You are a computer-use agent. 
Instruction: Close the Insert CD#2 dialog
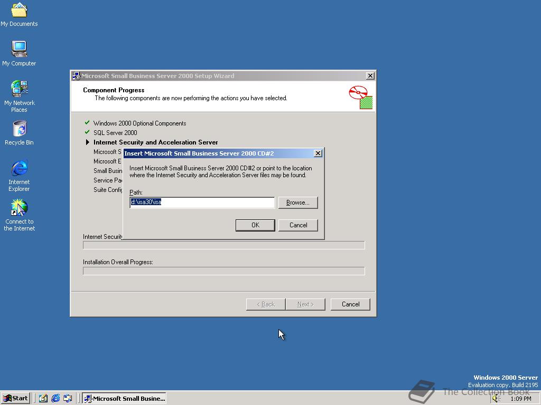[x=318, y=153]
